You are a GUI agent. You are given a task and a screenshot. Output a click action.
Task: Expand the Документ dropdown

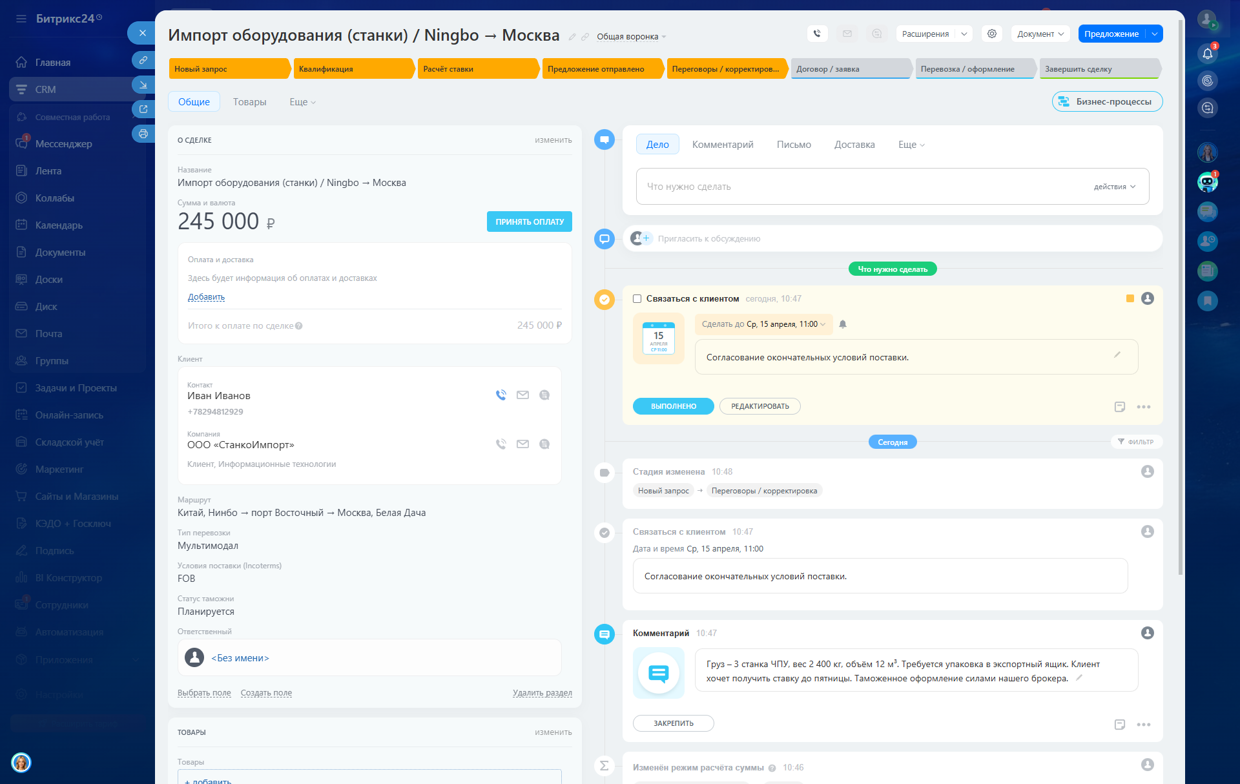(1040, 34)
